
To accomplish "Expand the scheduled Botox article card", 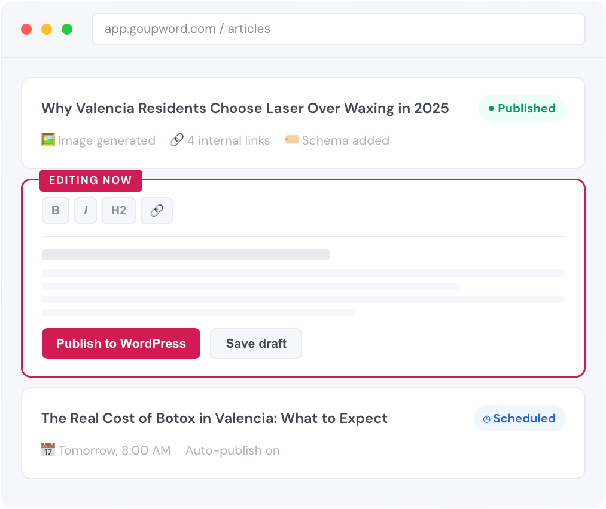I will pos(303,433).
